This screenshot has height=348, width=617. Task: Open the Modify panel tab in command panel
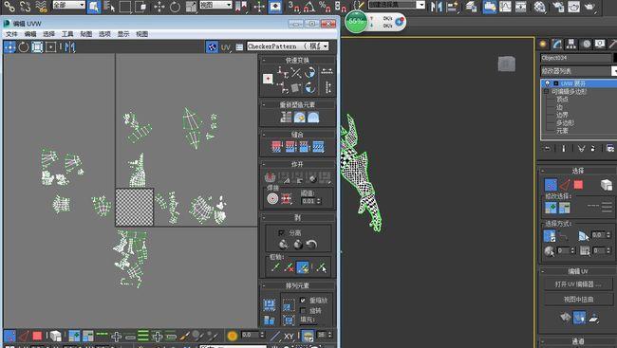click(557, 44)
